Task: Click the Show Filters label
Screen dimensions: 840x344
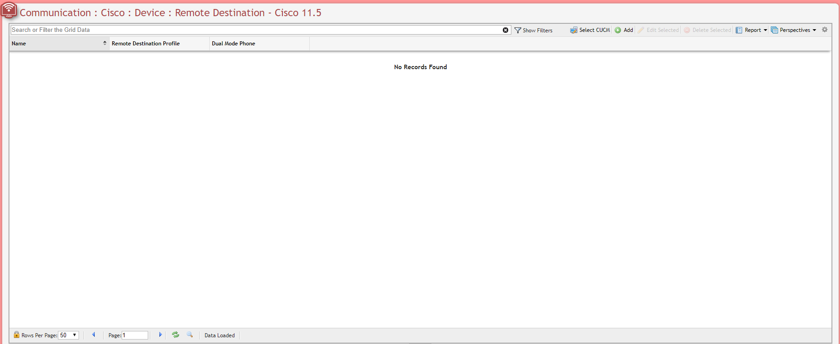Action: click(537, 31)
